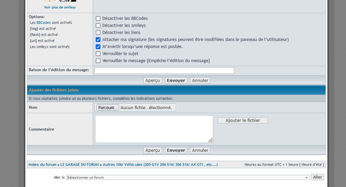Enable 'Désactiver les BBCodes' checkbox

click(98, 18)
